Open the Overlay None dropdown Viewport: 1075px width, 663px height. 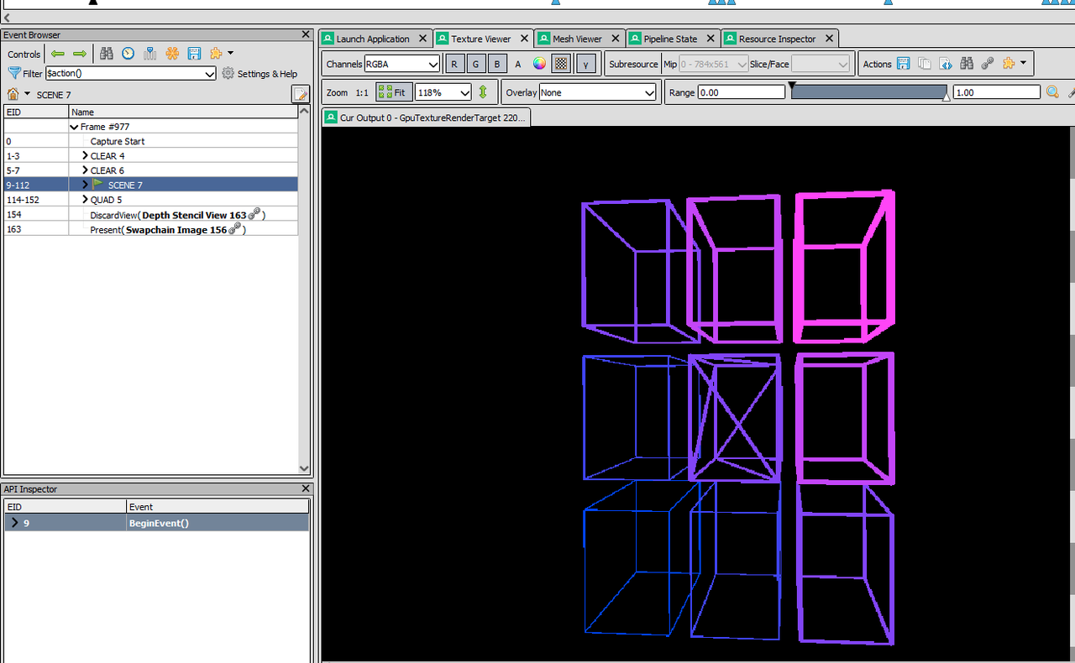click(597, 92)
